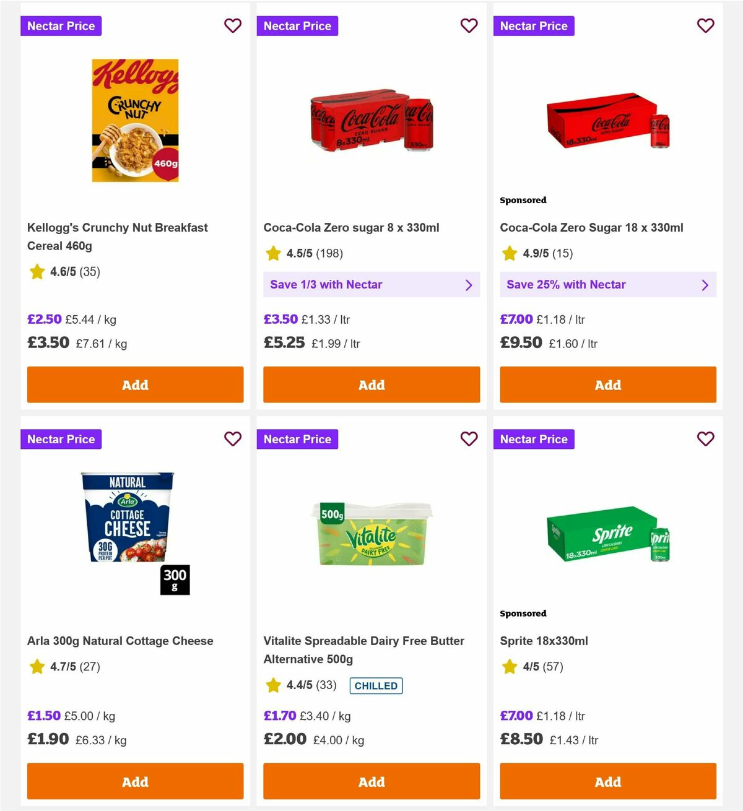Image resolution: width=743 pixels, height=811 pixels.
Task: Favourite the Kellogg's Crunchy Nut cereal
Action: [x=233, y=26]
